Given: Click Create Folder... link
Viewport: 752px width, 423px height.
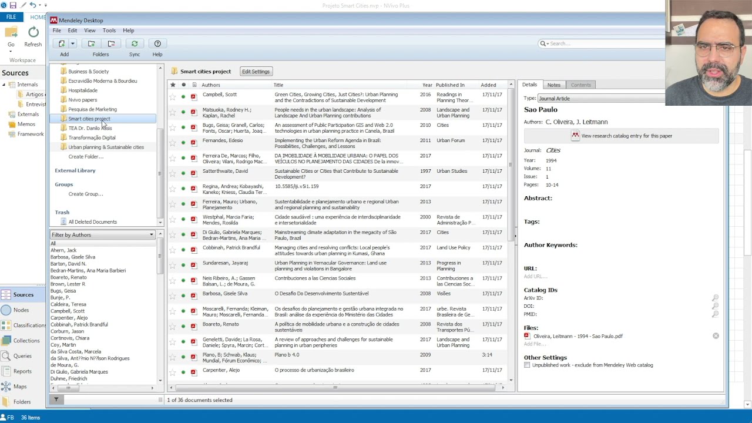Looking at the screenshot, I should pyautogui.click(x=86, y=156).
